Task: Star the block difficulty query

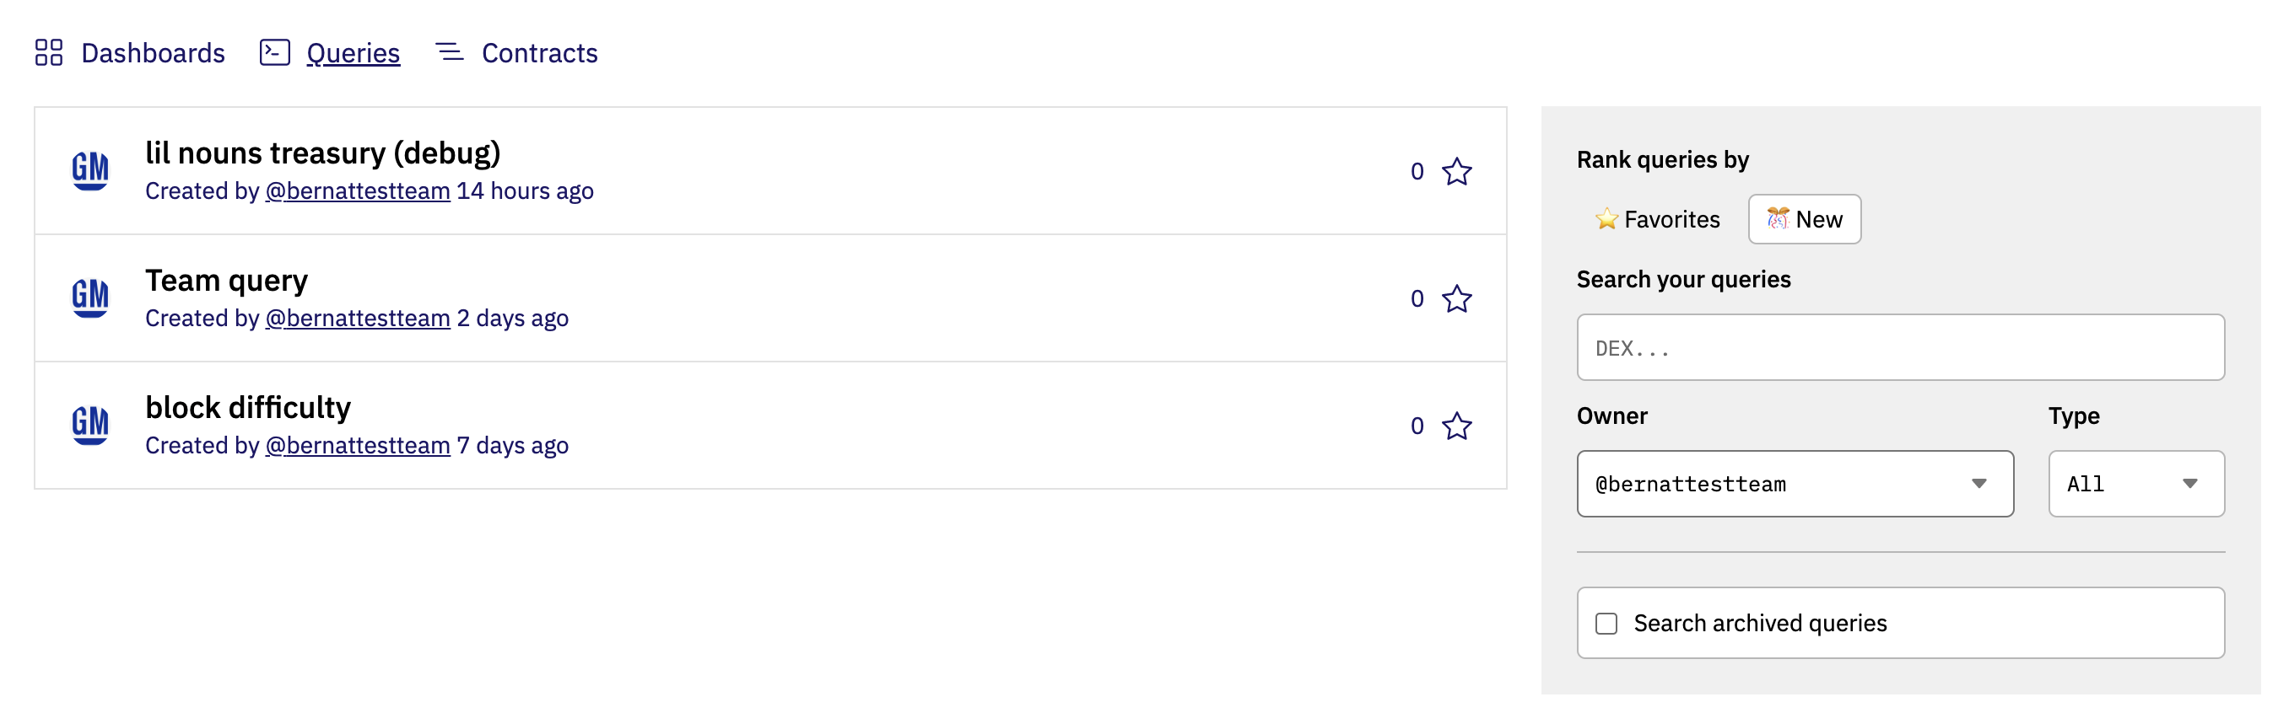Action: [1456, 426]
